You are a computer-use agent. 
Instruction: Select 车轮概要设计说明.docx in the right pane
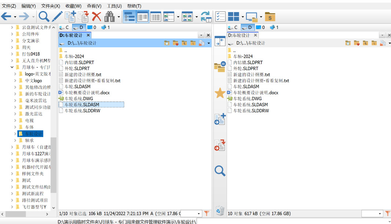click(256, 93)
